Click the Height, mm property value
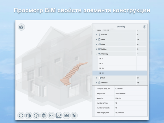The width and height of the screenshot is (164, 123). (120, 94)
